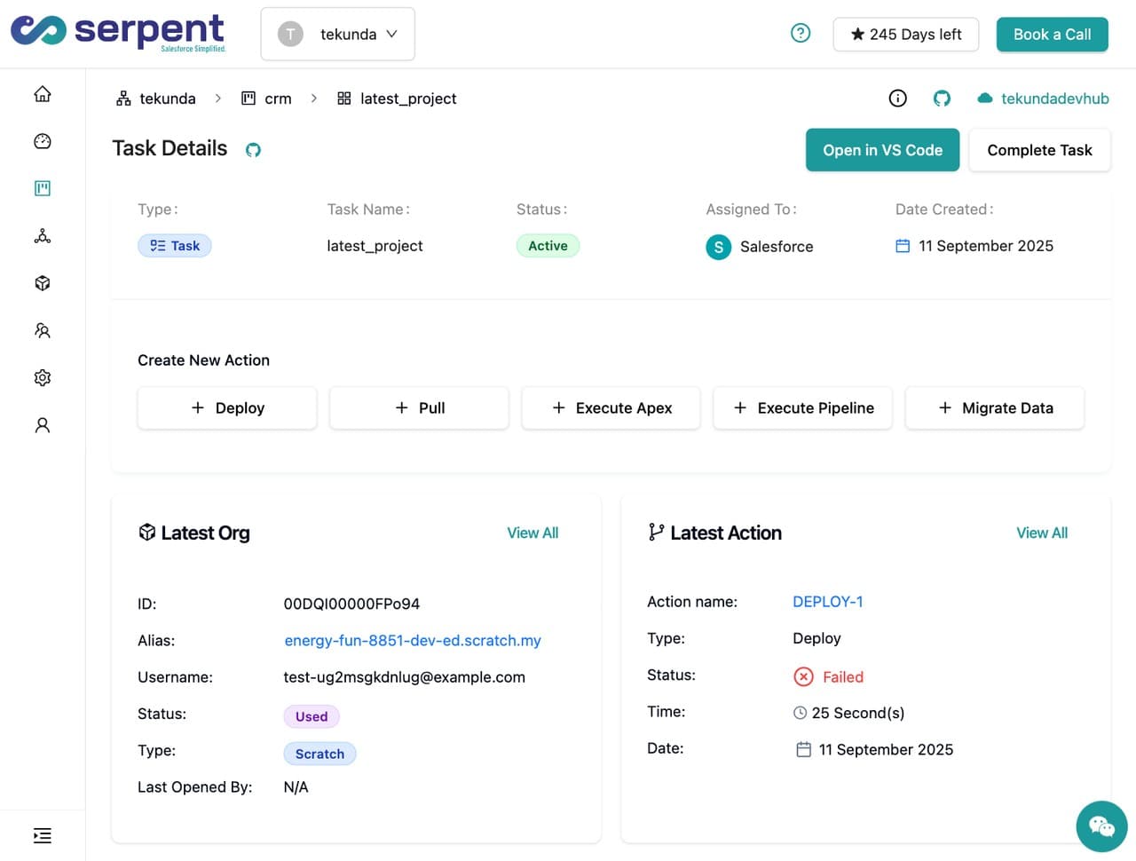1136x861 pixels.
Task: Click the Create New Action heading
Action: [x=203, y=359]
